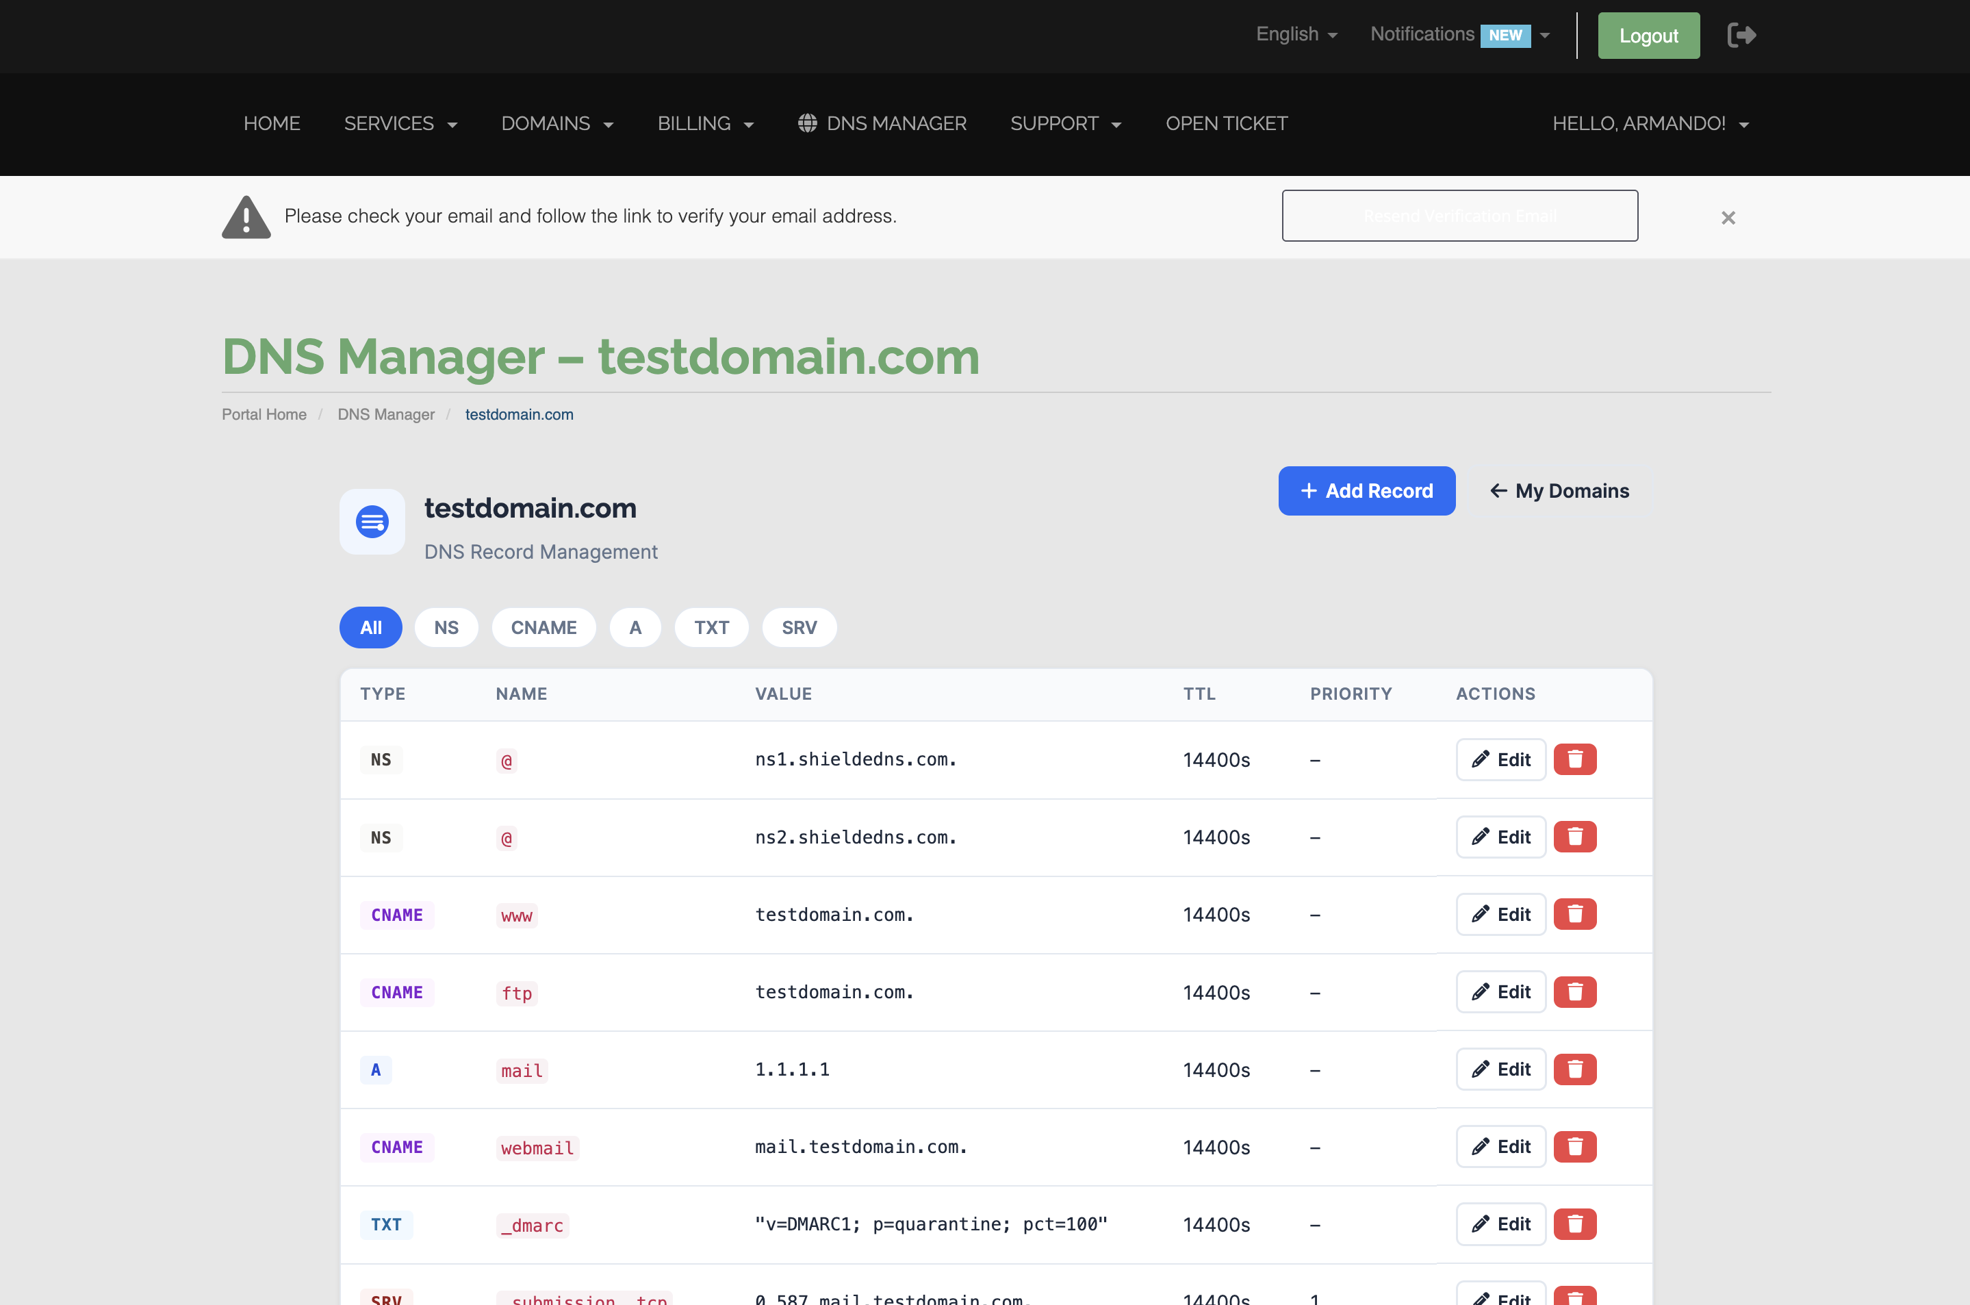The width and height of the screenshot is (1970, 1305).
Task: Open the English language dropdown
Action: pyautogui.click(x=1296, y=34)
